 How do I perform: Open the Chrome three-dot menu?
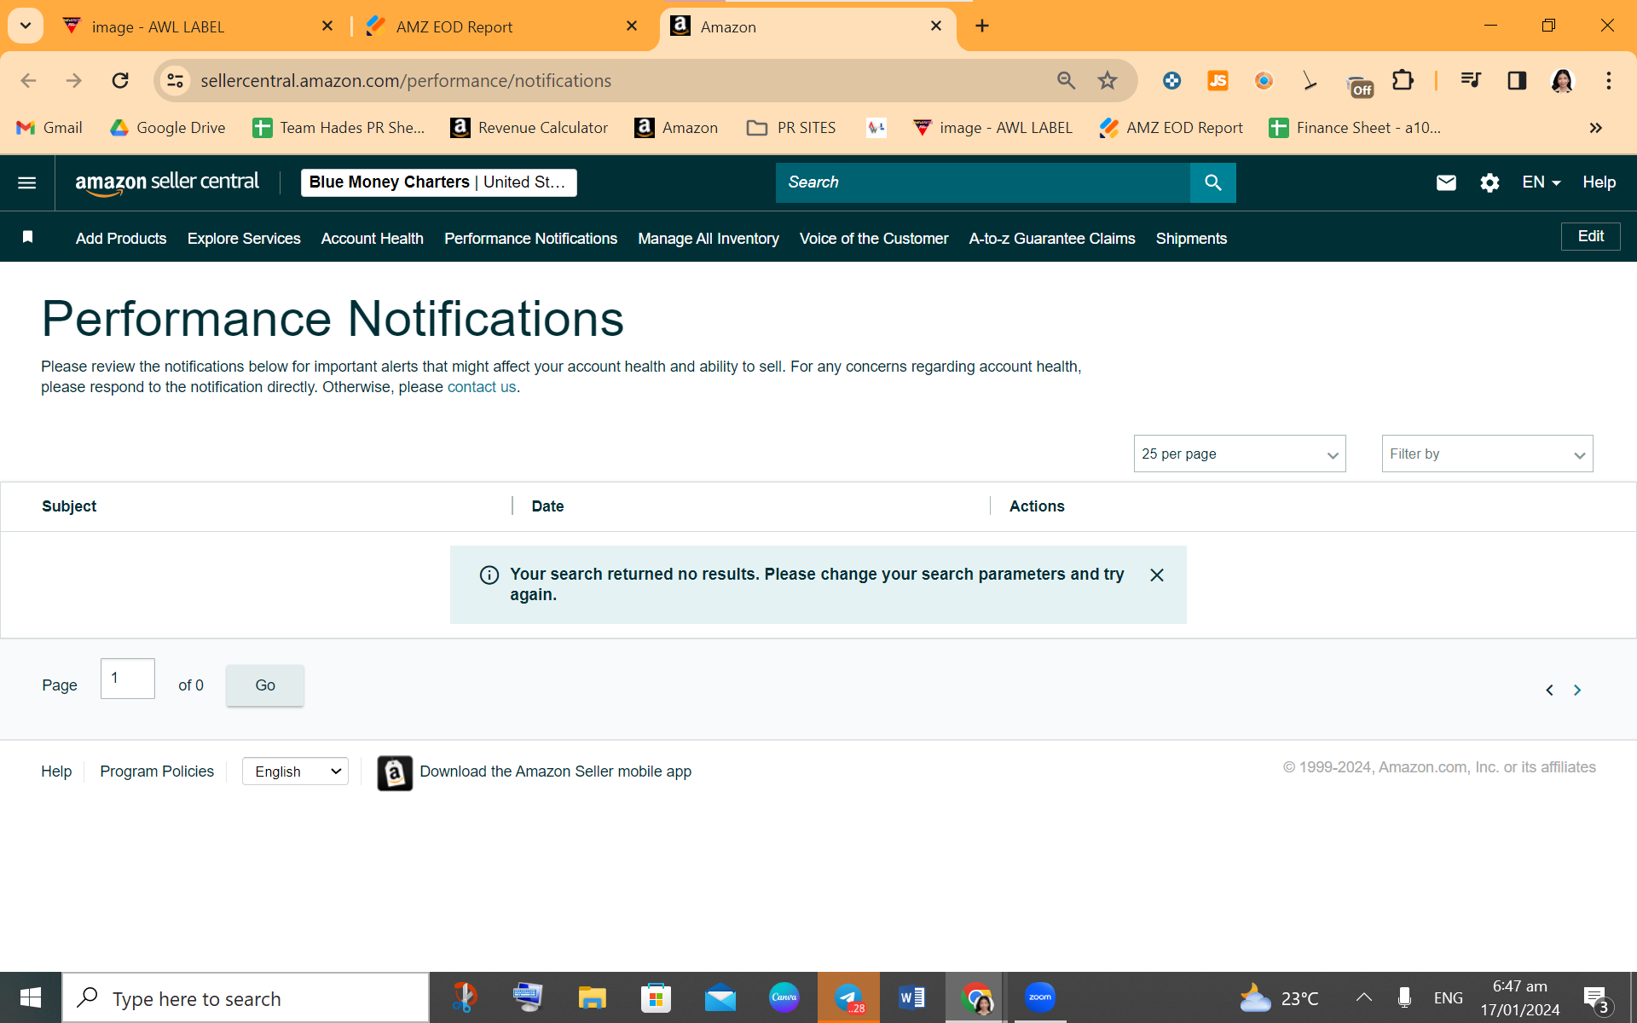tap(1609, 80)
